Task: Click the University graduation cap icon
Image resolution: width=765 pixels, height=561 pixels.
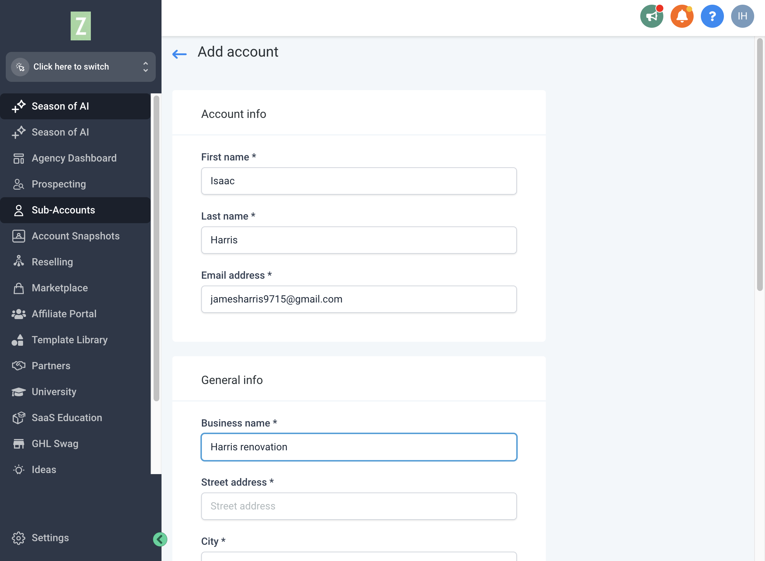Action: (x=18, y=392)
